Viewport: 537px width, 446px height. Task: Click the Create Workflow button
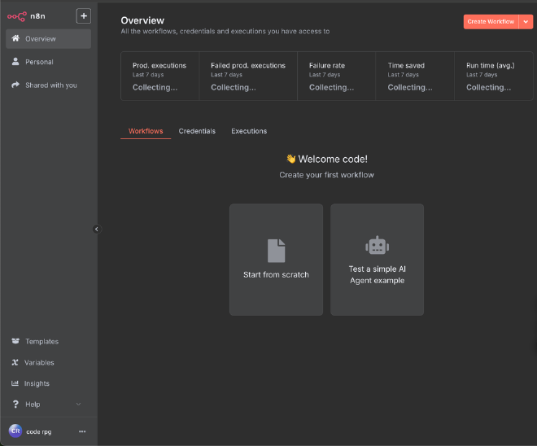(x=490, y=22)
